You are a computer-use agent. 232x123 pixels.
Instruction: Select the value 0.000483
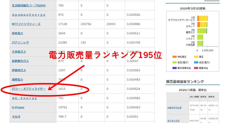click(x=133, y=80)
